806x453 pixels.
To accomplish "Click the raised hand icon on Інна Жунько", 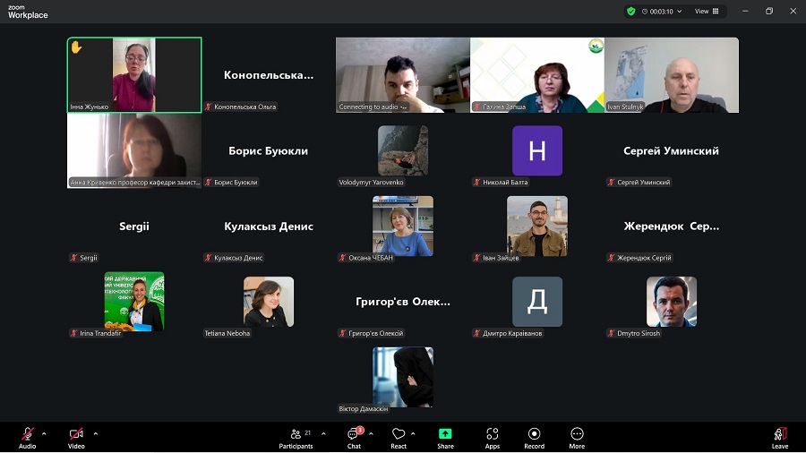I will pos(77,47).
